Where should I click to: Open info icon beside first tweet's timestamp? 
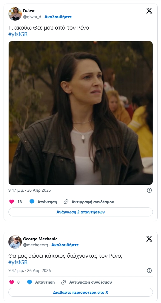tap(149, 190)
